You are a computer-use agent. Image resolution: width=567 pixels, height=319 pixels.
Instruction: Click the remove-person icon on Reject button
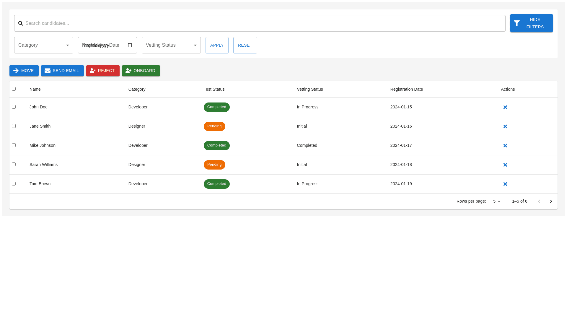click(93, 71)
